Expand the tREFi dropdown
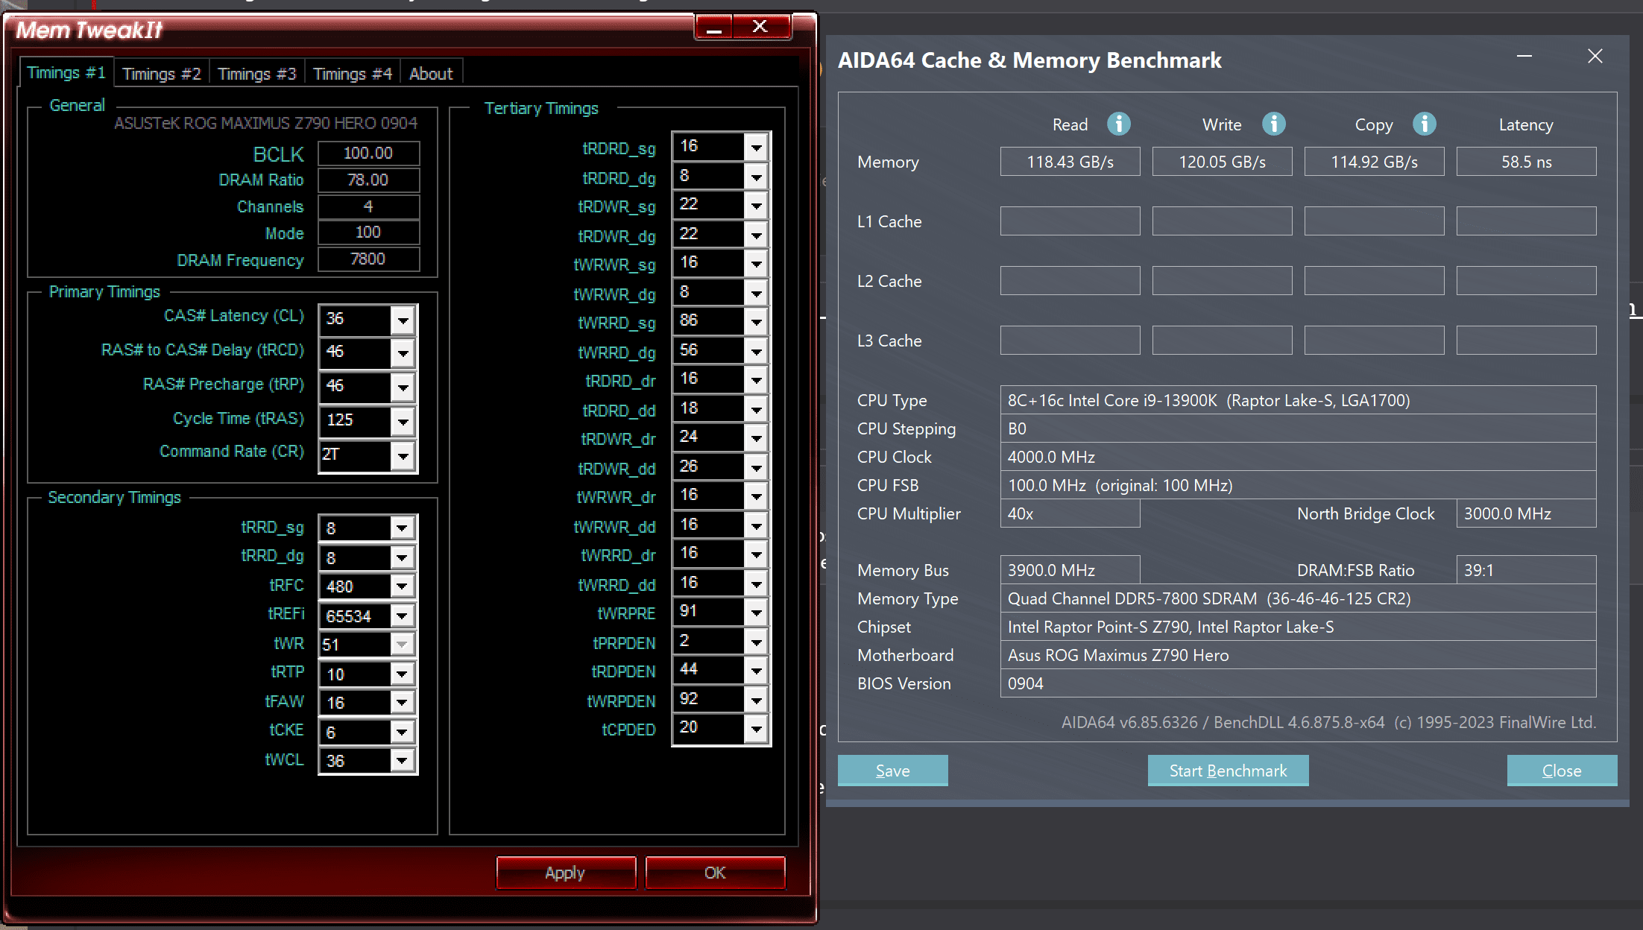 [x=402, y=616]
